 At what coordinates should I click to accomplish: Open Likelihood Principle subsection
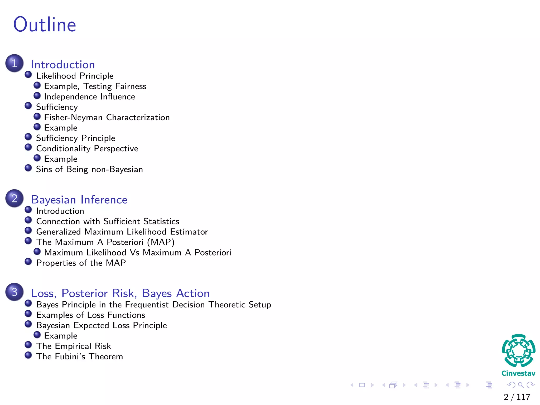pyautogui.click(x=75, y=76)
